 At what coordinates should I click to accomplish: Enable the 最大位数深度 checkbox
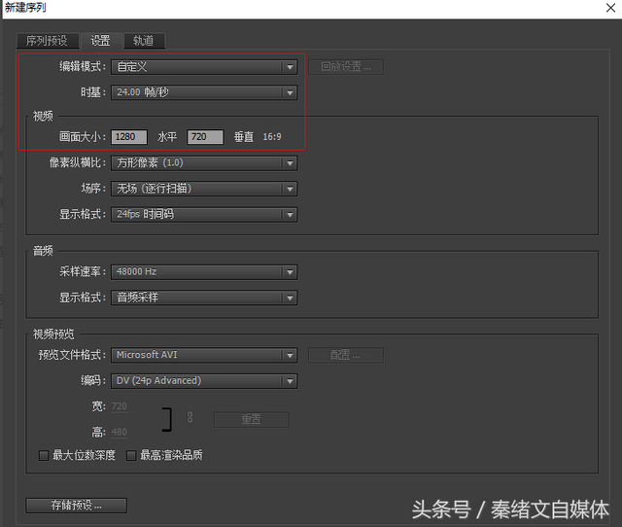click(44, 455)
